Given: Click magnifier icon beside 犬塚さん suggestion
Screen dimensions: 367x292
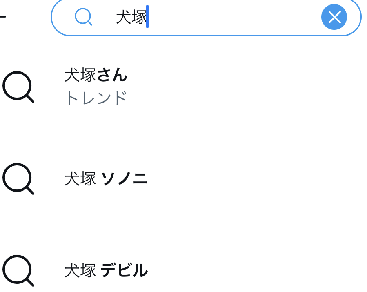Looking at the screenshot, I should pyautogui.click(x=18, y=87).
